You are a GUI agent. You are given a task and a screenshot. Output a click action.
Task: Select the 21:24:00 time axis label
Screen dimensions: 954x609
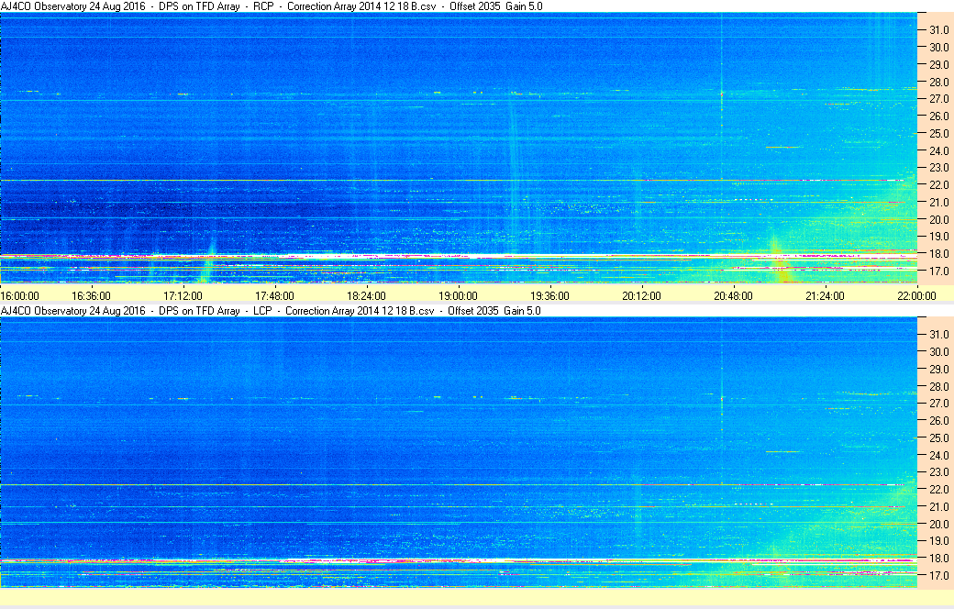pyautogui.click(x=825, y=295)
